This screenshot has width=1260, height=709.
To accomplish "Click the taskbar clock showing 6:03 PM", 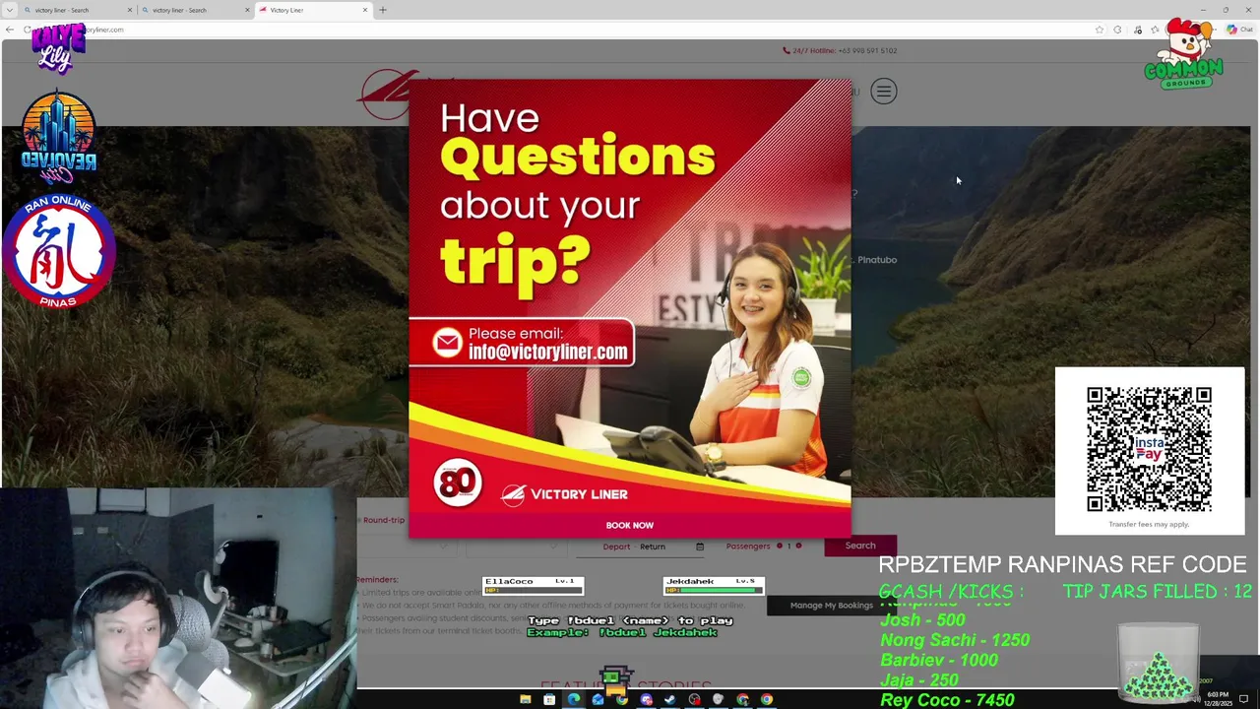I will (1218, 699).
